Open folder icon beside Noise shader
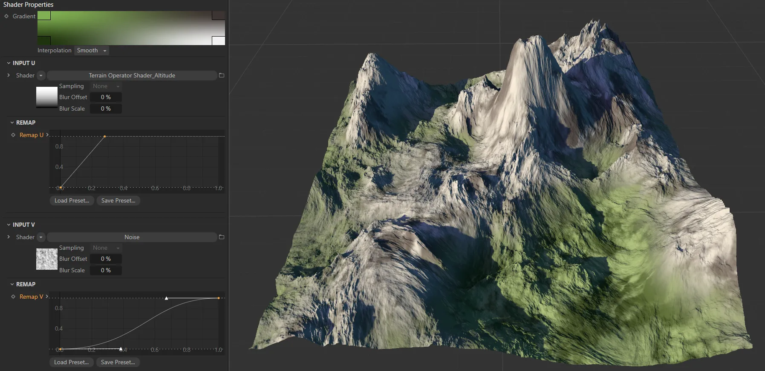This screenshot has width=765, height=371. click(x=222, y=237)
